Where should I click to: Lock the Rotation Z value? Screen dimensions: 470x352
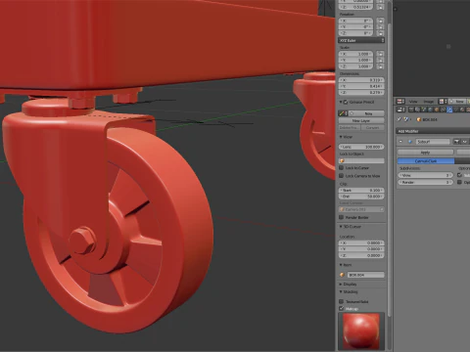380,33
